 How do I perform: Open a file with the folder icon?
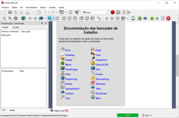pos(10,12)
